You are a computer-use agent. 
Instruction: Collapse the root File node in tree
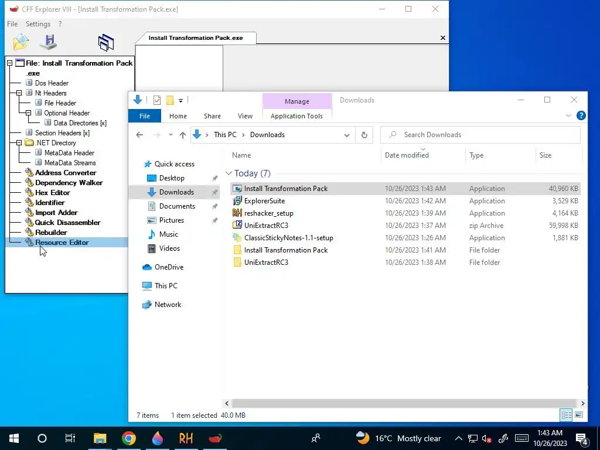click(9, 63)
